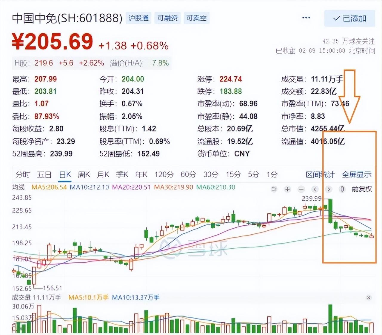Move chart left with previous arrow
Image resolution: width=382 pixels, height=335 pixels.
point(315,189)
